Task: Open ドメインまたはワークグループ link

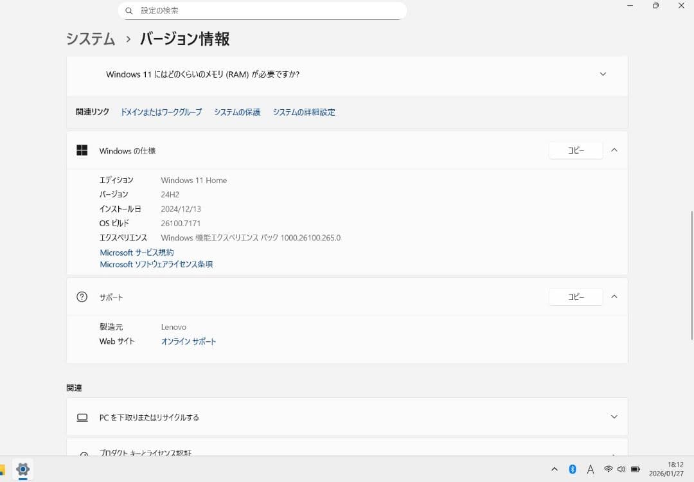Action: [161, 112]
